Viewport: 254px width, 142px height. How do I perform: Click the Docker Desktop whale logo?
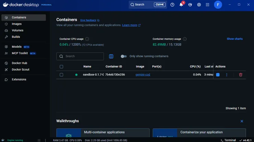(x=6, y=4)
